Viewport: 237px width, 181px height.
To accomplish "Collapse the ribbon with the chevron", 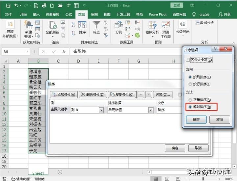I will (233, 42).
